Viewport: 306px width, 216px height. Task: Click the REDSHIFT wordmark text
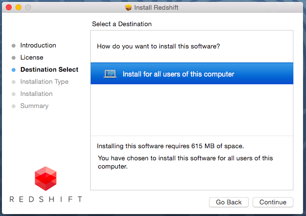[46, 199]
